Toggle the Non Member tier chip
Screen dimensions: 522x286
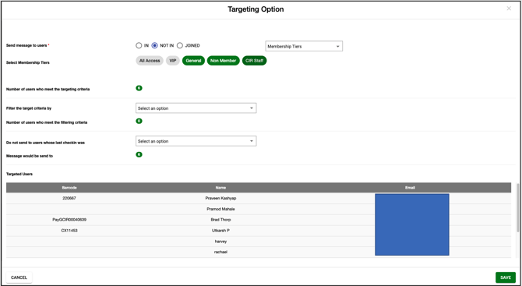coord(224,61)
